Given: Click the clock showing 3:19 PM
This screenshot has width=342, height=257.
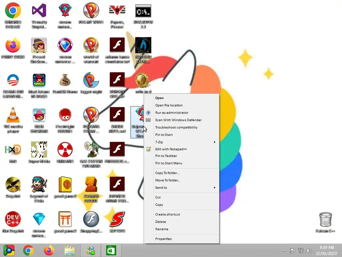Looking at the screenshot, I should 327,250.
